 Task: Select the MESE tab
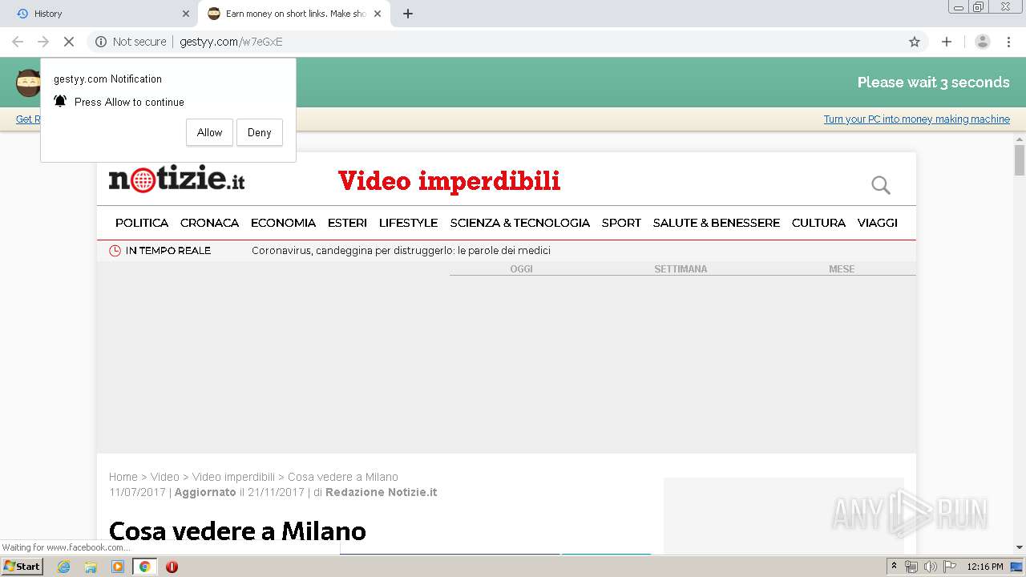(x=842, y=269)
